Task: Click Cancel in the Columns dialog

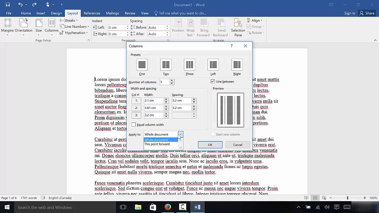Action: point(237,145)
